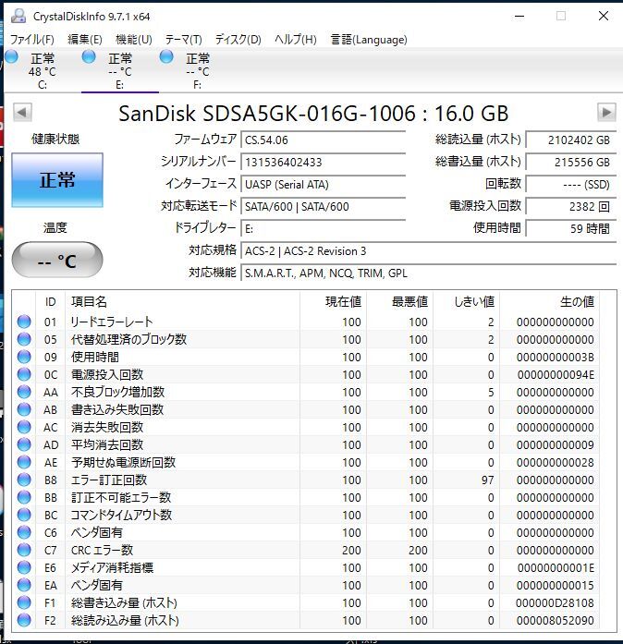Click the 項目名 column header
Viewport: 623px width, 644px height.
coord(182,302)
